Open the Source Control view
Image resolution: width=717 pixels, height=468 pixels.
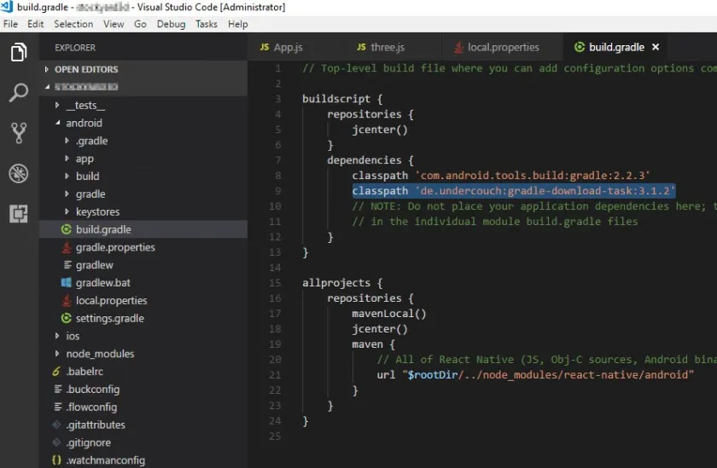click(x=19, y=133)
